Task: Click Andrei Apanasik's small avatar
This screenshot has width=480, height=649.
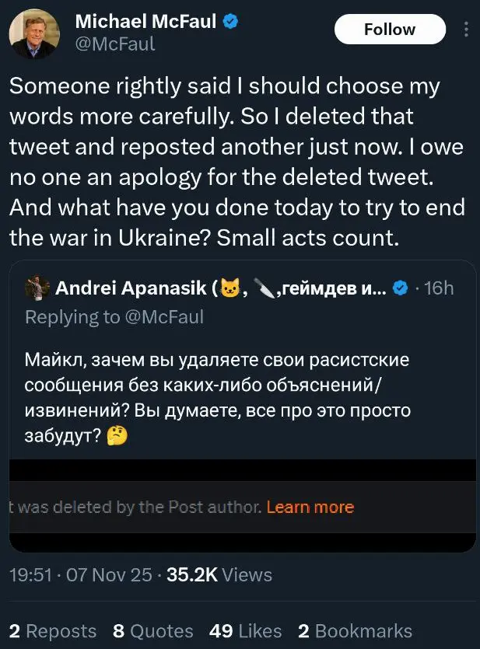Action: [36, 289]
